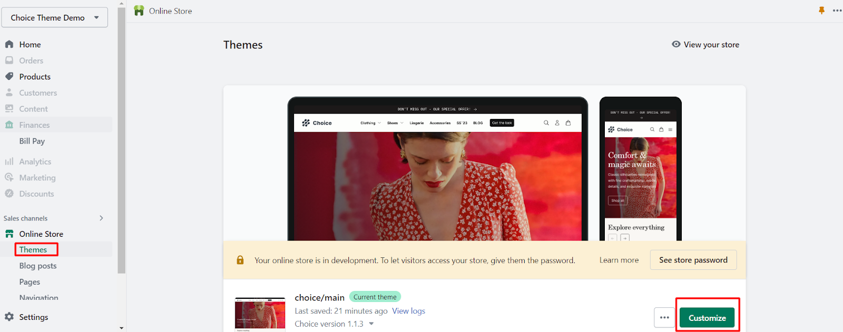Select Themes in the sidebar
This screenshot has height=332, width=843.
[x=33, y=249]
